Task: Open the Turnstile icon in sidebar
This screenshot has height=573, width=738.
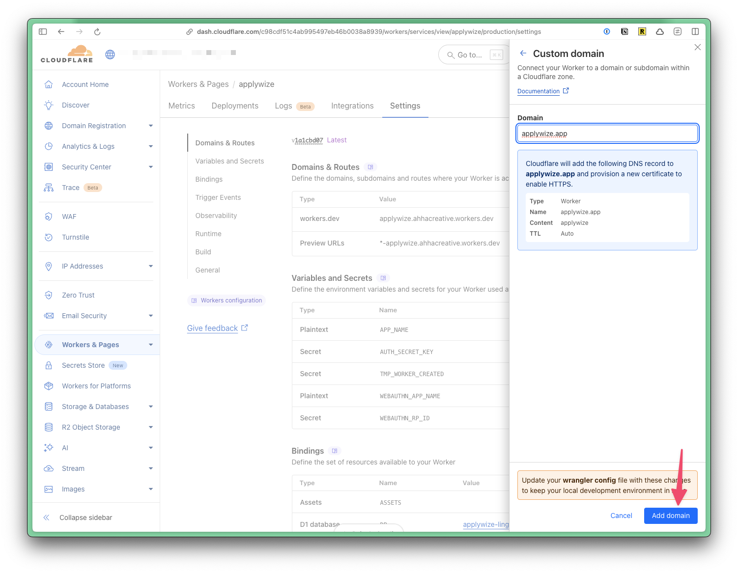Action: click(x=49, y=237)
